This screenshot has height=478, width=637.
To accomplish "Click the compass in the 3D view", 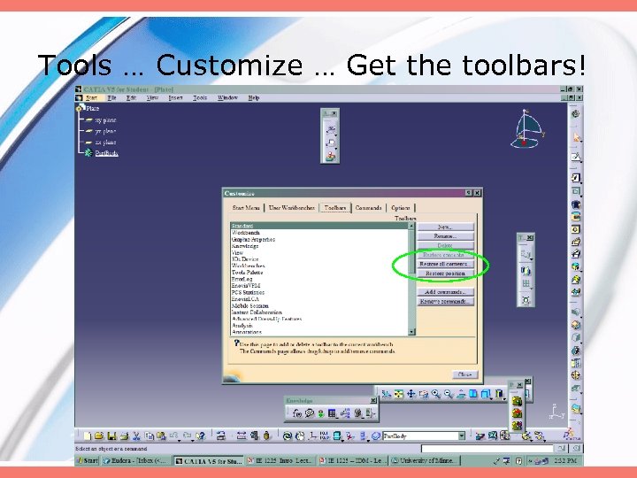I will pos(527,129).
